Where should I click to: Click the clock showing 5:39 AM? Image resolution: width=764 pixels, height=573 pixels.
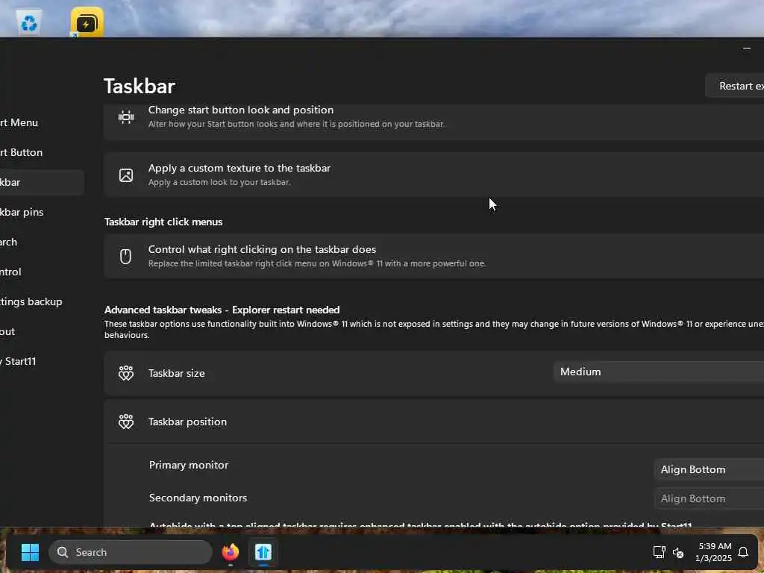click(x=714, y=552)
